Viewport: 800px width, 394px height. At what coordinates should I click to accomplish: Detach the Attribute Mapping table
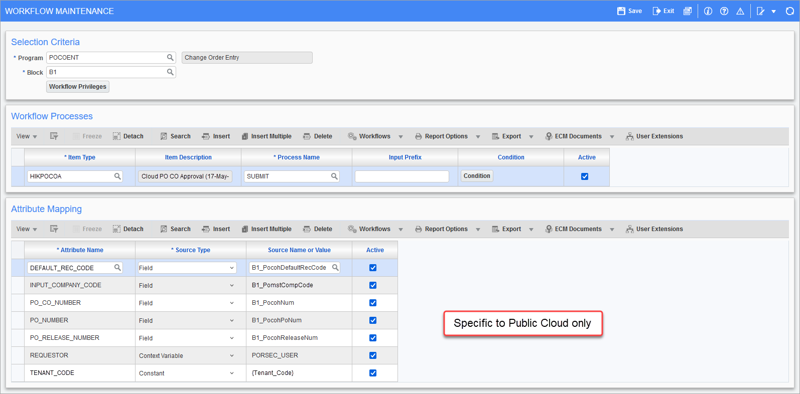tap(128, 229)
